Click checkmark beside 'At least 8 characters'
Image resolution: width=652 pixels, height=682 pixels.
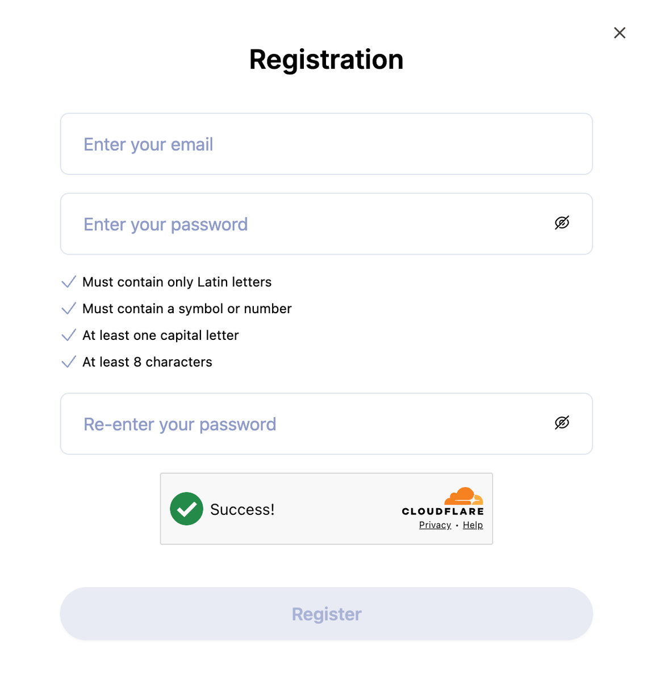click(x=69, y=362)
